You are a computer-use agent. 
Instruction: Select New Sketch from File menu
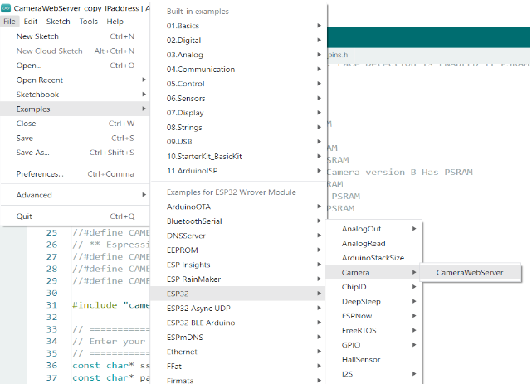[x=37, y=36]
